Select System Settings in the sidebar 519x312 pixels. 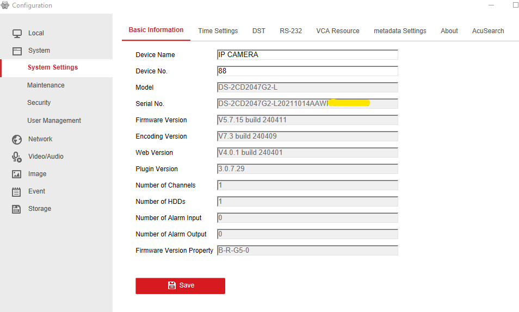tap(53, 67)
